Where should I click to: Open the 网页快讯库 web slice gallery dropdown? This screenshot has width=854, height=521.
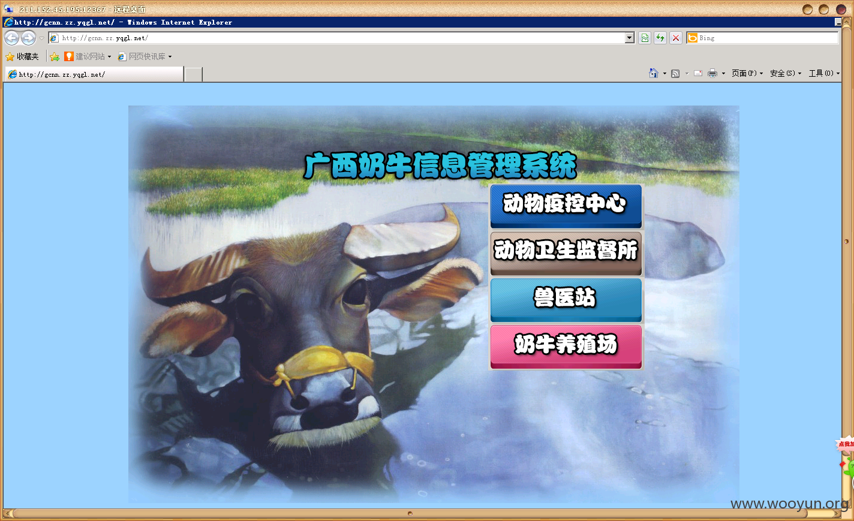[145, 56]
